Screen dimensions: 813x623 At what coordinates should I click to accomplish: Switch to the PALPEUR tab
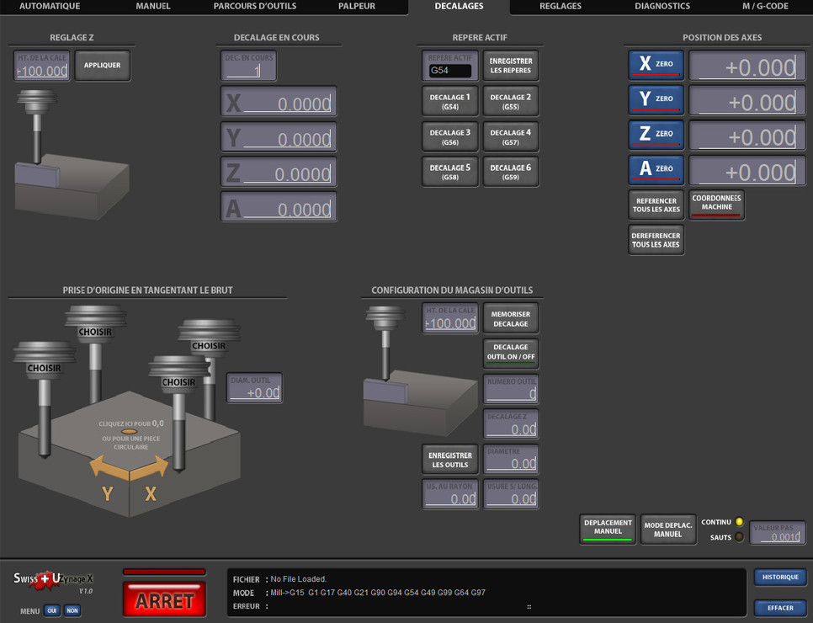[357, 7]
